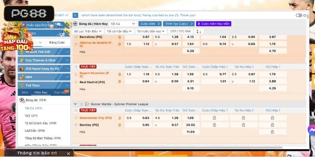Favorite Burnley (PG) star icon
Viewport: 315px width, 157px height.
pyautogui.click(x=76, y=125)
